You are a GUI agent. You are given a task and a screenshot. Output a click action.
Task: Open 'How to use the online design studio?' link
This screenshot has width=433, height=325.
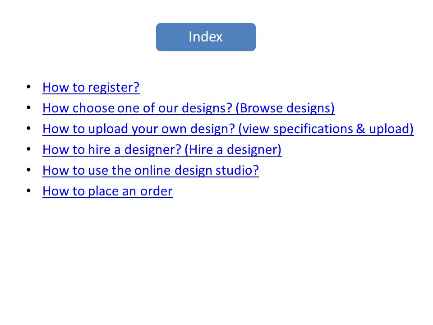[151, 170]
